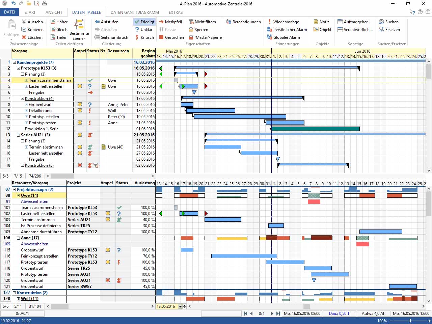432x324 pixels.
Task: Open the Notiz tool
Action: pyautogui.click(x=321, y=22)
